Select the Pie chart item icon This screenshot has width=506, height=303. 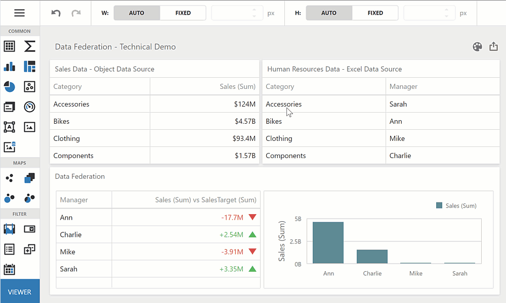(x=9, y=86)
